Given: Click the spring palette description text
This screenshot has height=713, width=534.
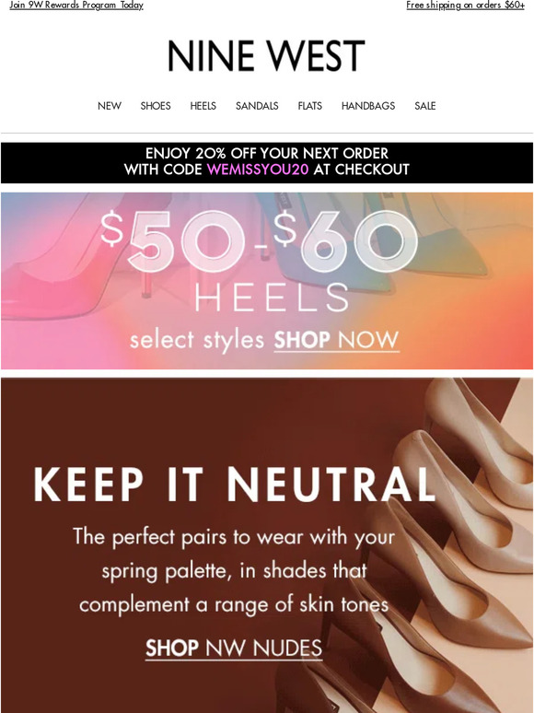Looking at the screenshot, I should coord(234,570).
